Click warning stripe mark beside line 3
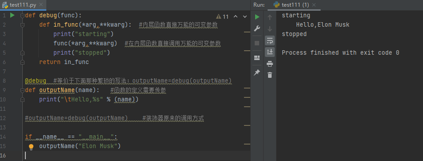The image size is (423, 161). coord(247,32)
